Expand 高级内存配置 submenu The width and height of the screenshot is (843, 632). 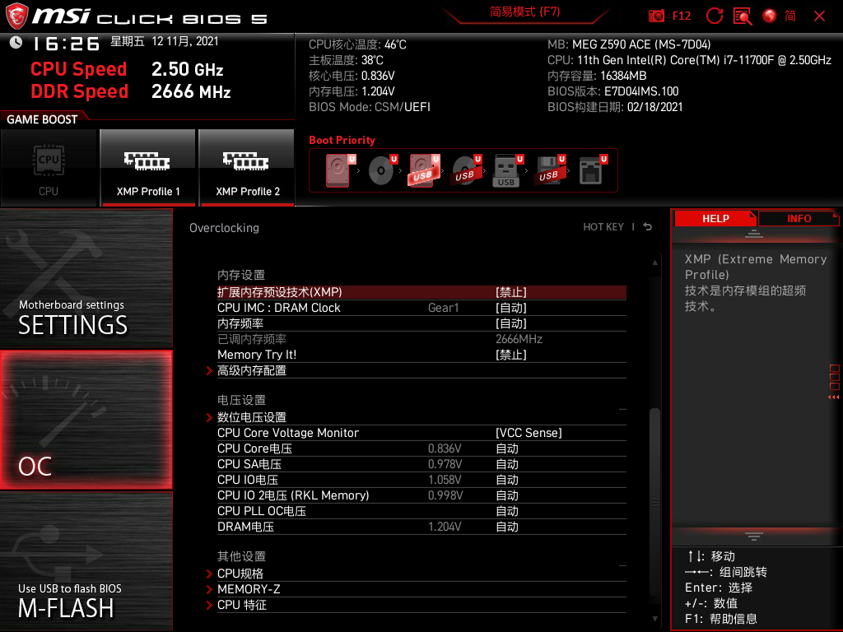(252, 370)
